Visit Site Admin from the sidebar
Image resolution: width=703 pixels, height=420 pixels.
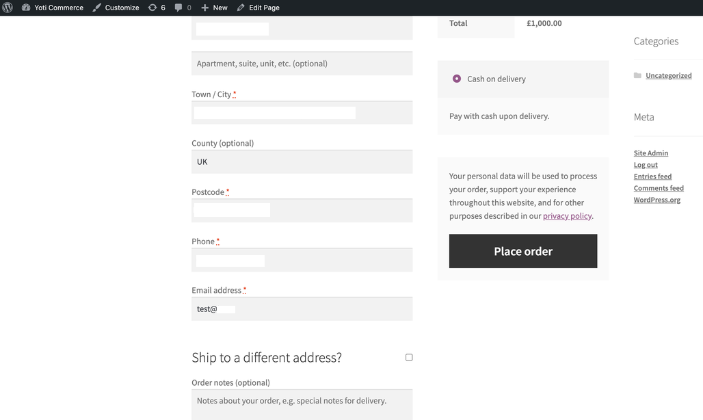pyautogui.click(x=650, y=153)
